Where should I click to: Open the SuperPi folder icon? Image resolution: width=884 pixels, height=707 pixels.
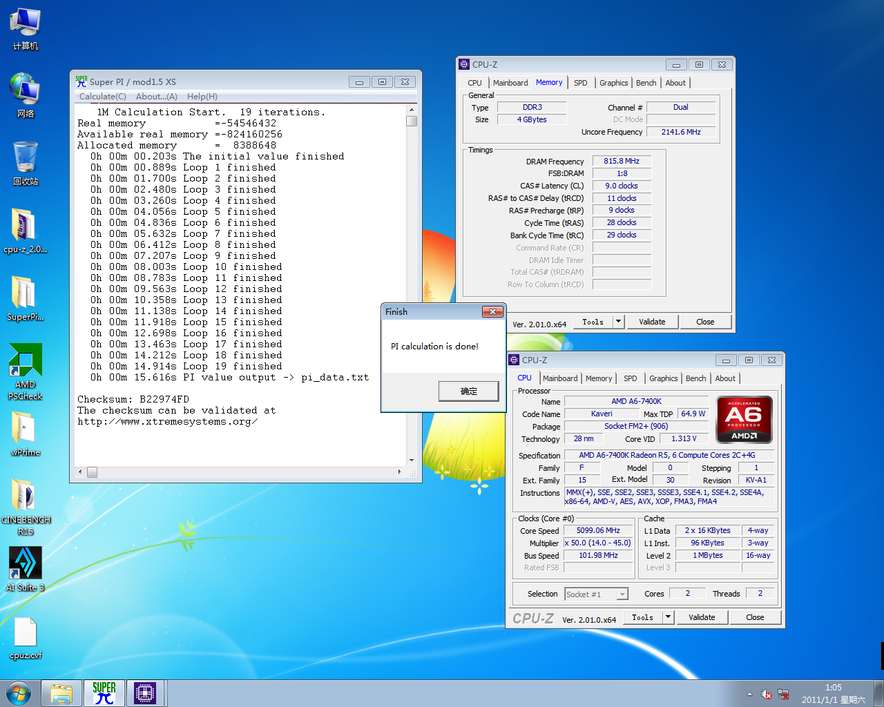tap(26, 298)
